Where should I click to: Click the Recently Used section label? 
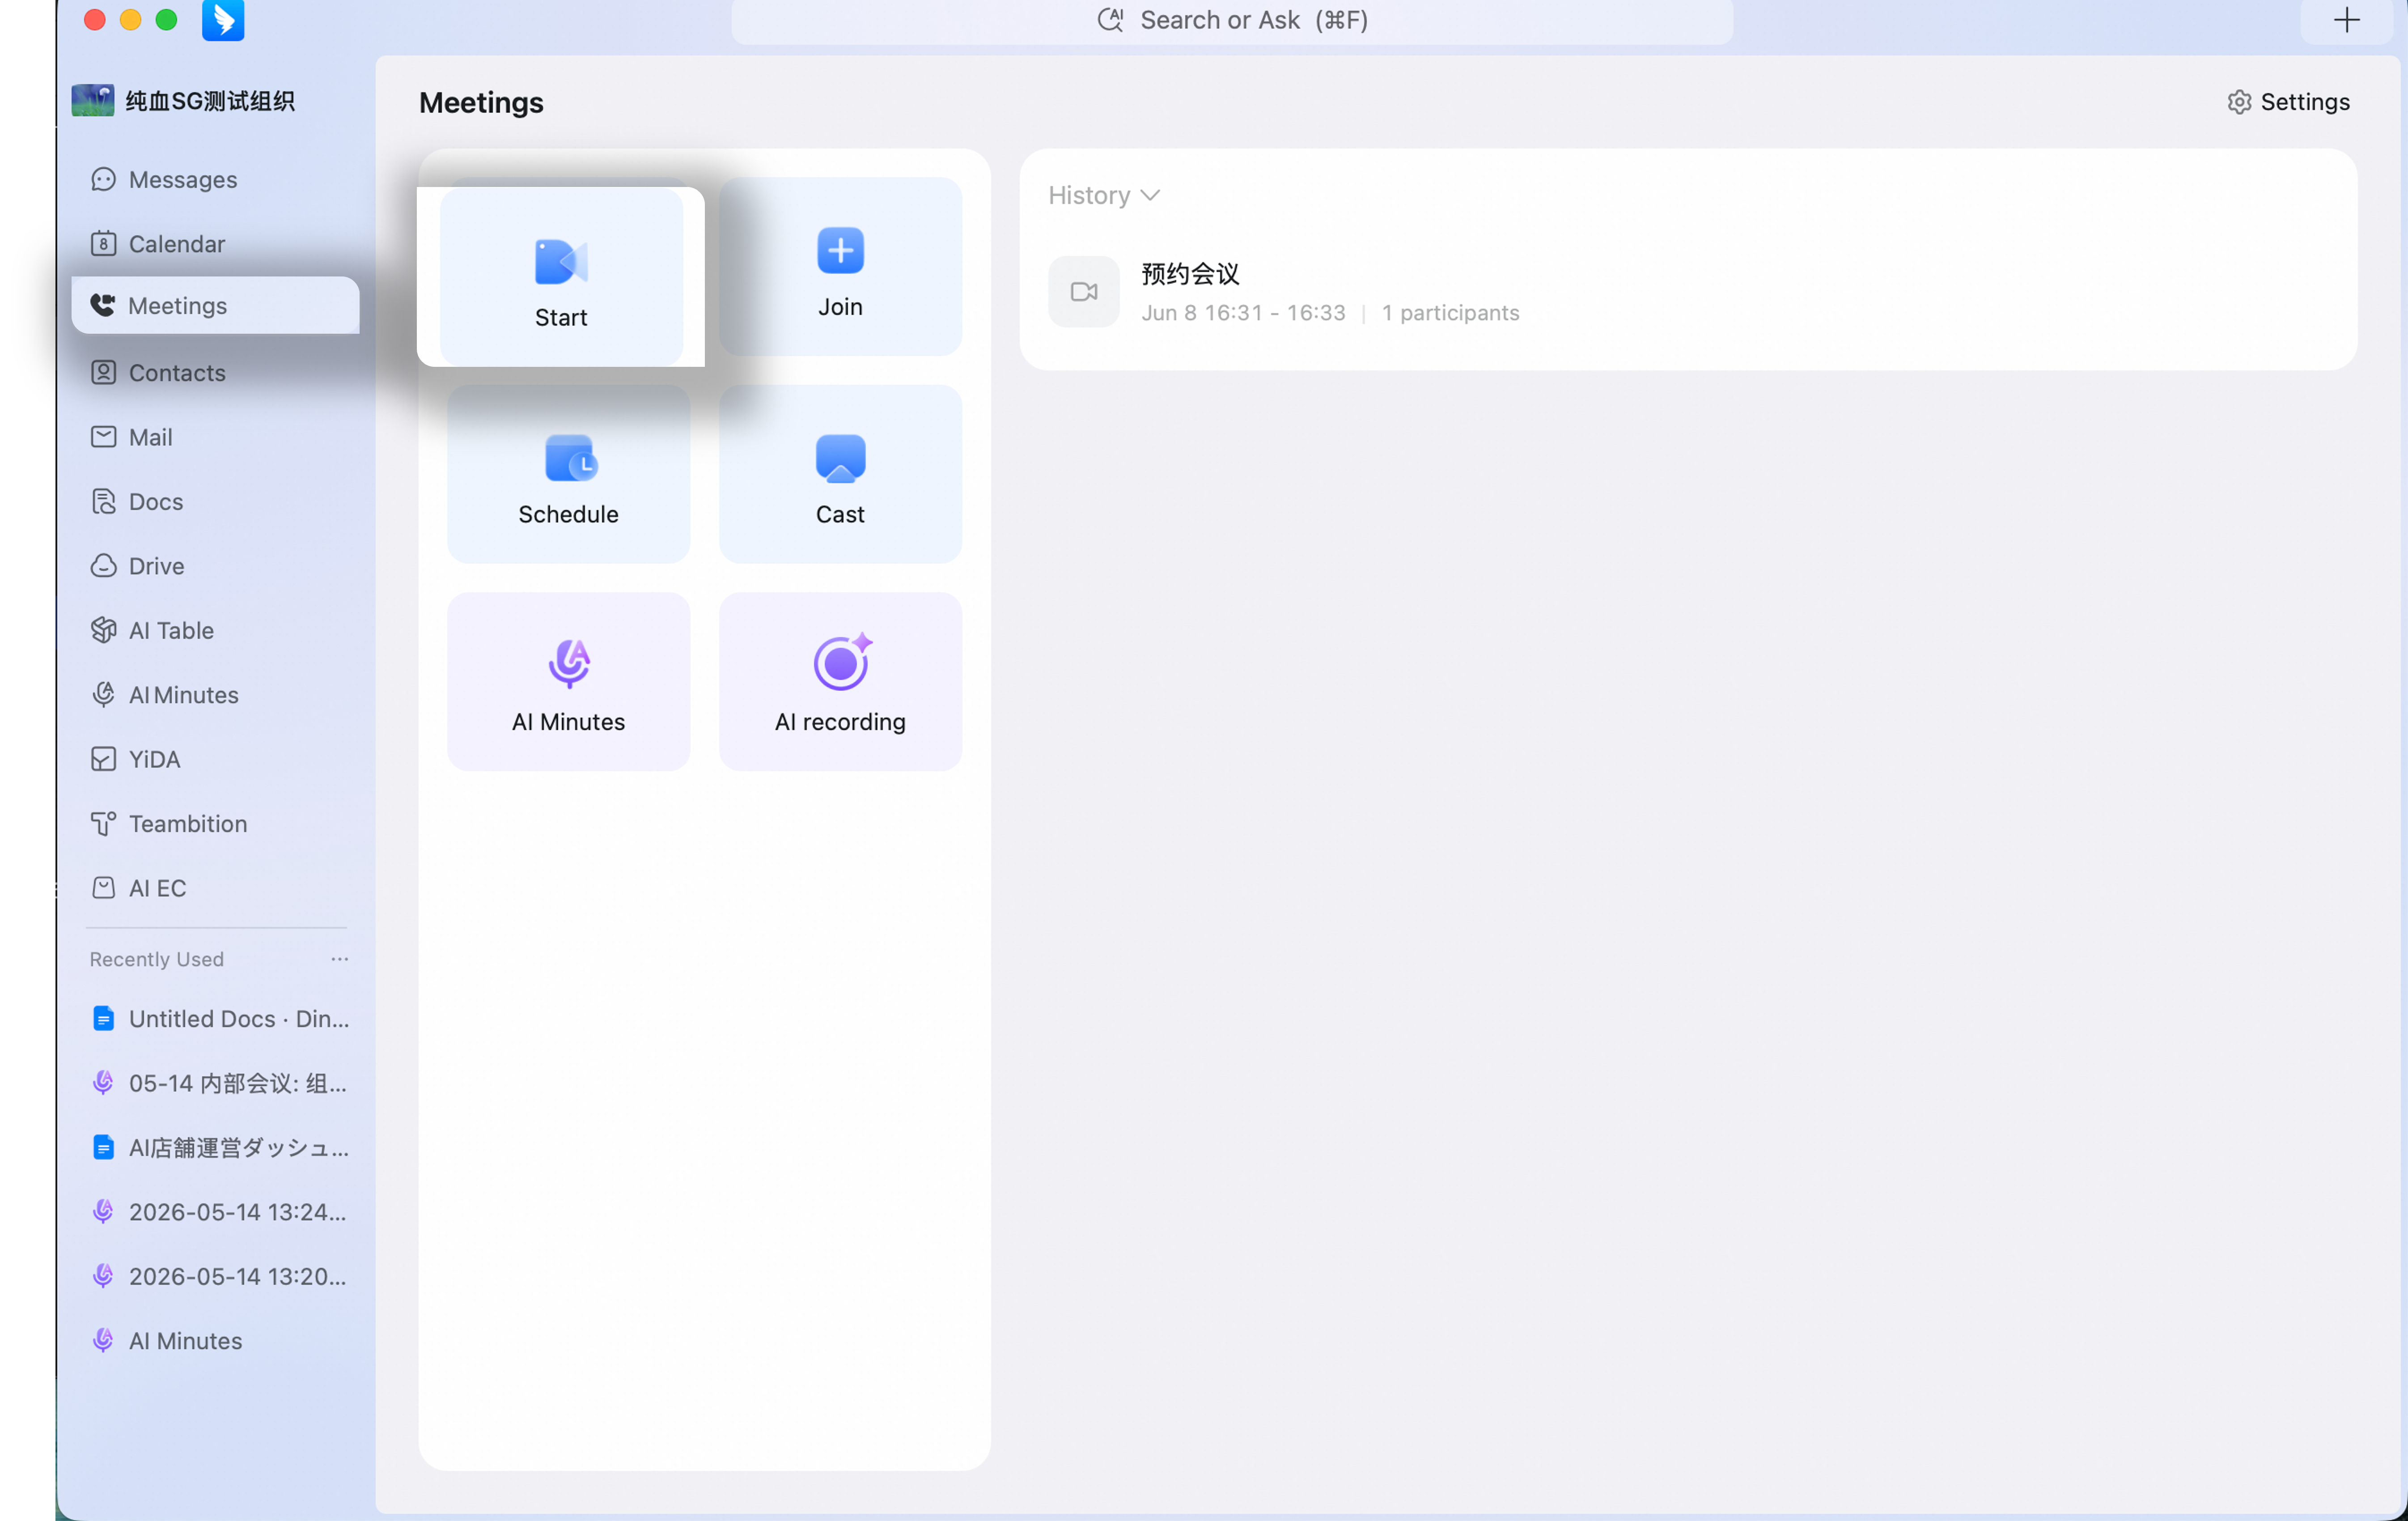pyautogui.click(x=156, y=959)
